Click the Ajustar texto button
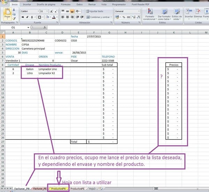 click(x=95, y=11)
